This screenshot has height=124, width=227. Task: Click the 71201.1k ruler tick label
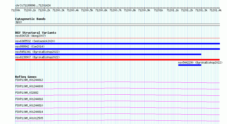pos(173,10)
